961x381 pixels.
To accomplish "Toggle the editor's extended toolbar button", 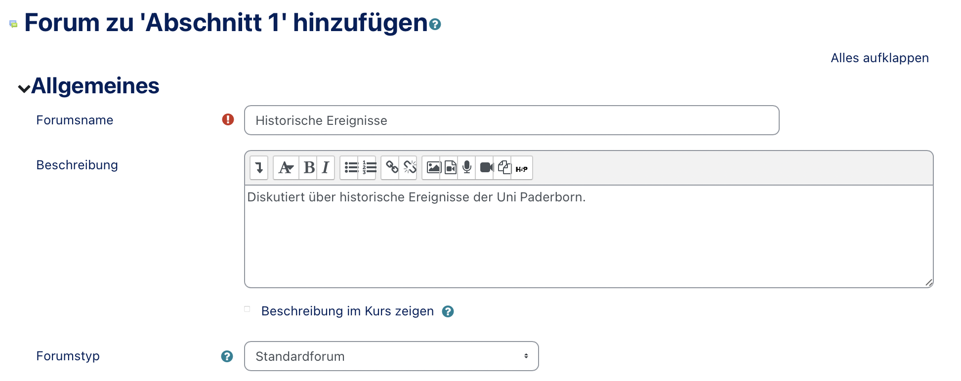I will [x=259, y=168].
